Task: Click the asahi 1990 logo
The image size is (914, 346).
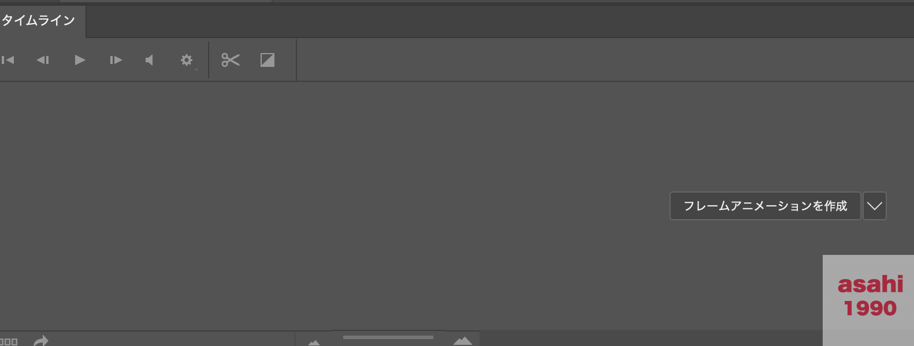Action: coord(870,296)
